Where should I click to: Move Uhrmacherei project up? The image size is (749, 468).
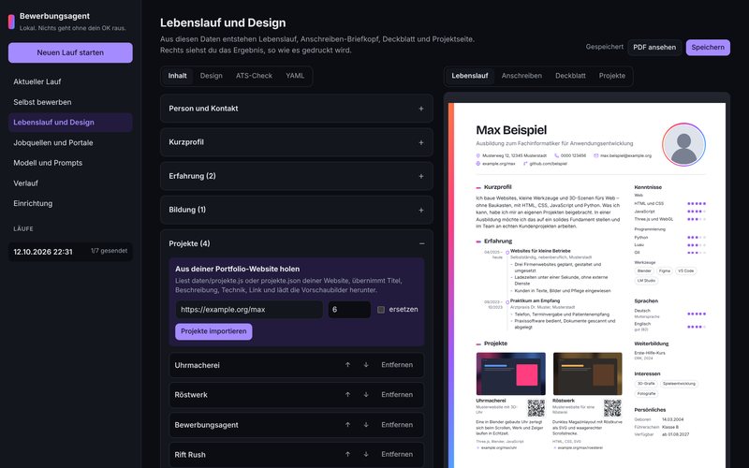coord(347,365)
